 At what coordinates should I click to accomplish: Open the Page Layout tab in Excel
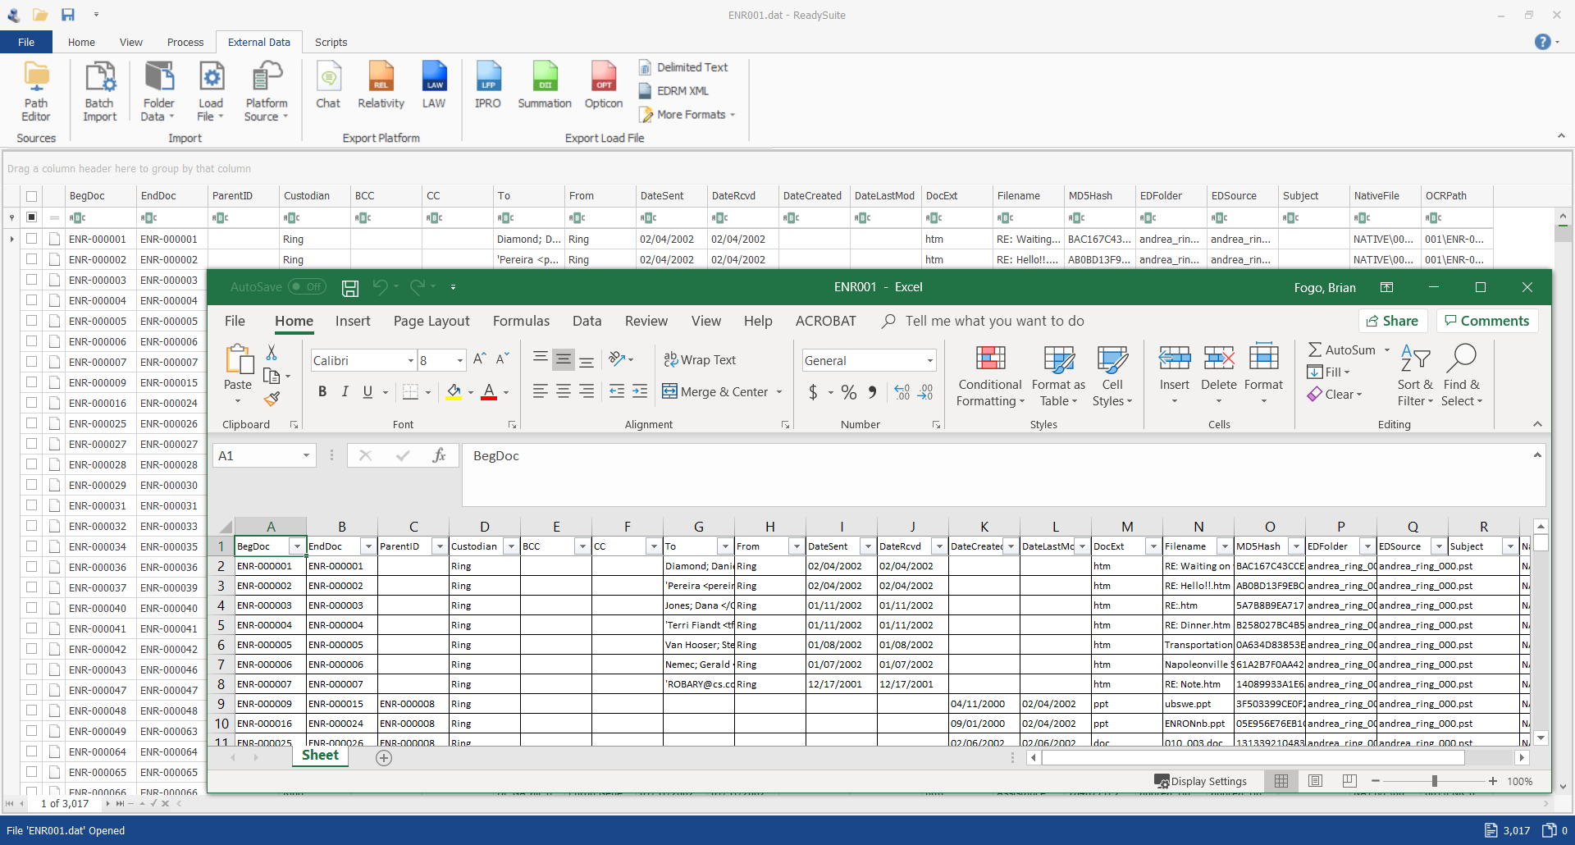pos(431,321)
